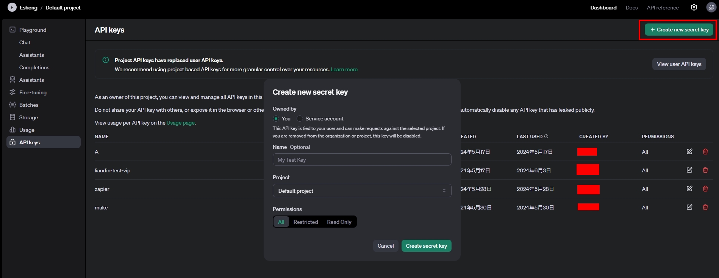Viewport: 719px width, 278px height.
Task: Click trash icon for liaodin-test-vip key
Action: tap(705, 170)
